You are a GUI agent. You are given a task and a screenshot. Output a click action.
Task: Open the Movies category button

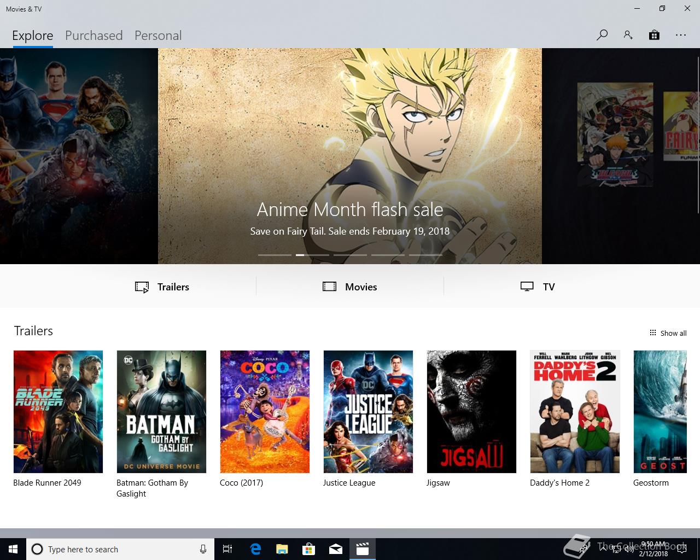[350, 287]
